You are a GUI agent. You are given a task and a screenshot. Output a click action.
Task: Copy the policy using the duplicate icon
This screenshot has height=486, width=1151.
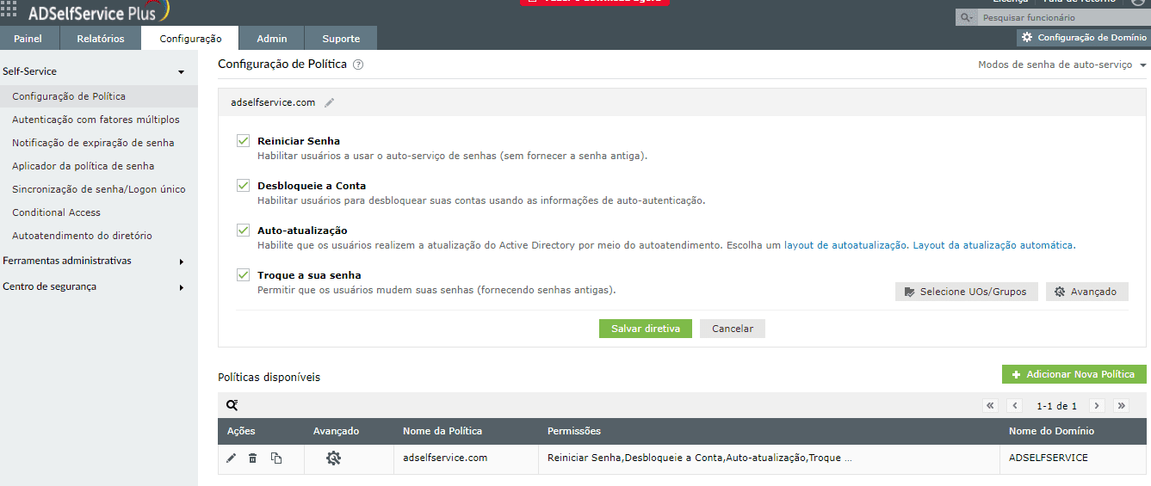[x=276, y=458]
